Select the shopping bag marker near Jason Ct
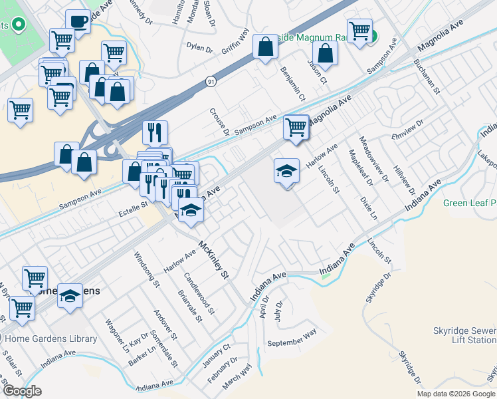The height and width of the screenshot is (399, 497). click(x=325, y=55)
